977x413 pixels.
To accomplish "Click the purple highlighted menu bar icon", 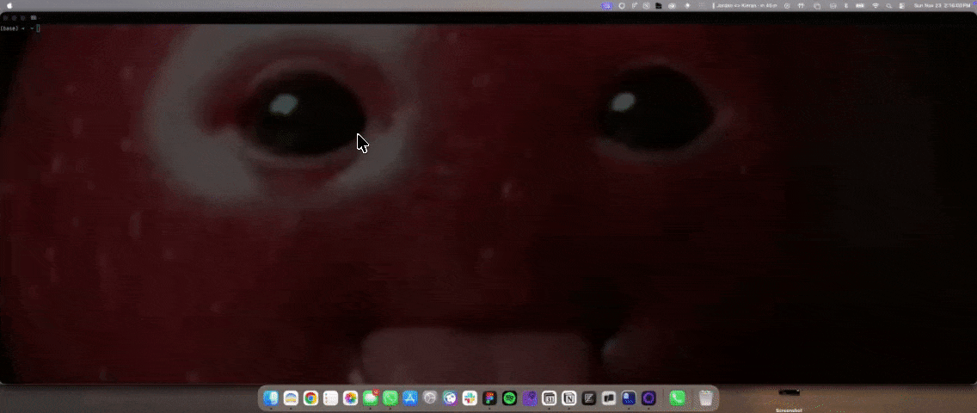I will (606, 6).
